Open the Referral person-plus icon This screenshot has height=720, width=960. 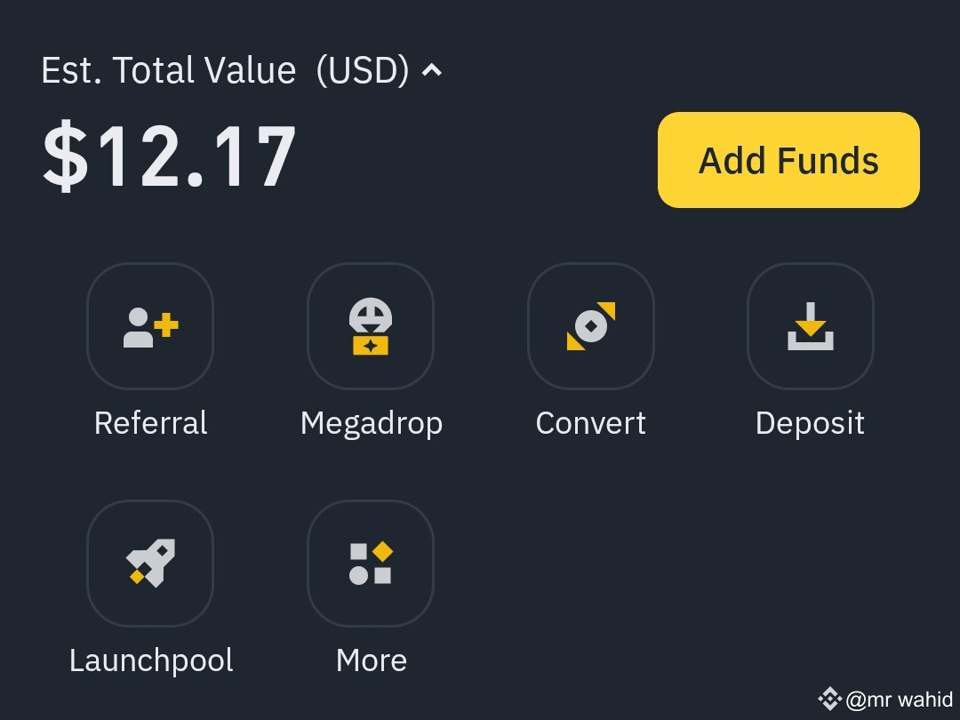150,326
